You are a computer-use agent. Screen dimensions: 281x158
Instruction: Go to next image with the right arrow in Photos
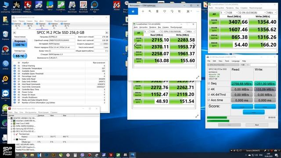click(194, 45)
